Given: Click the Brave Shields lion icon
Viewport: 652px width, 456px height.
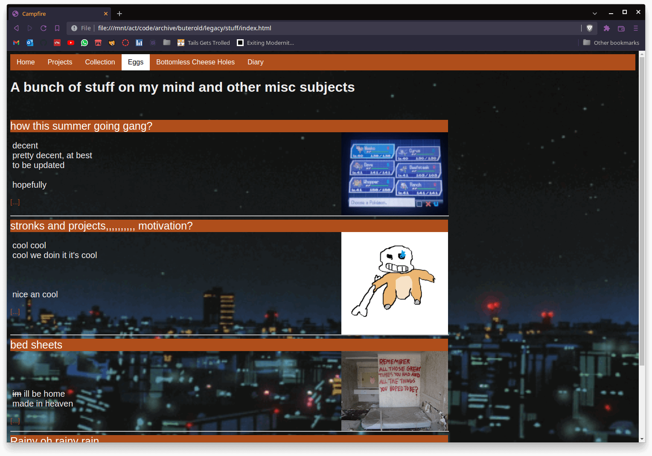Looking at the screenshot, I should tap(590, 28).
